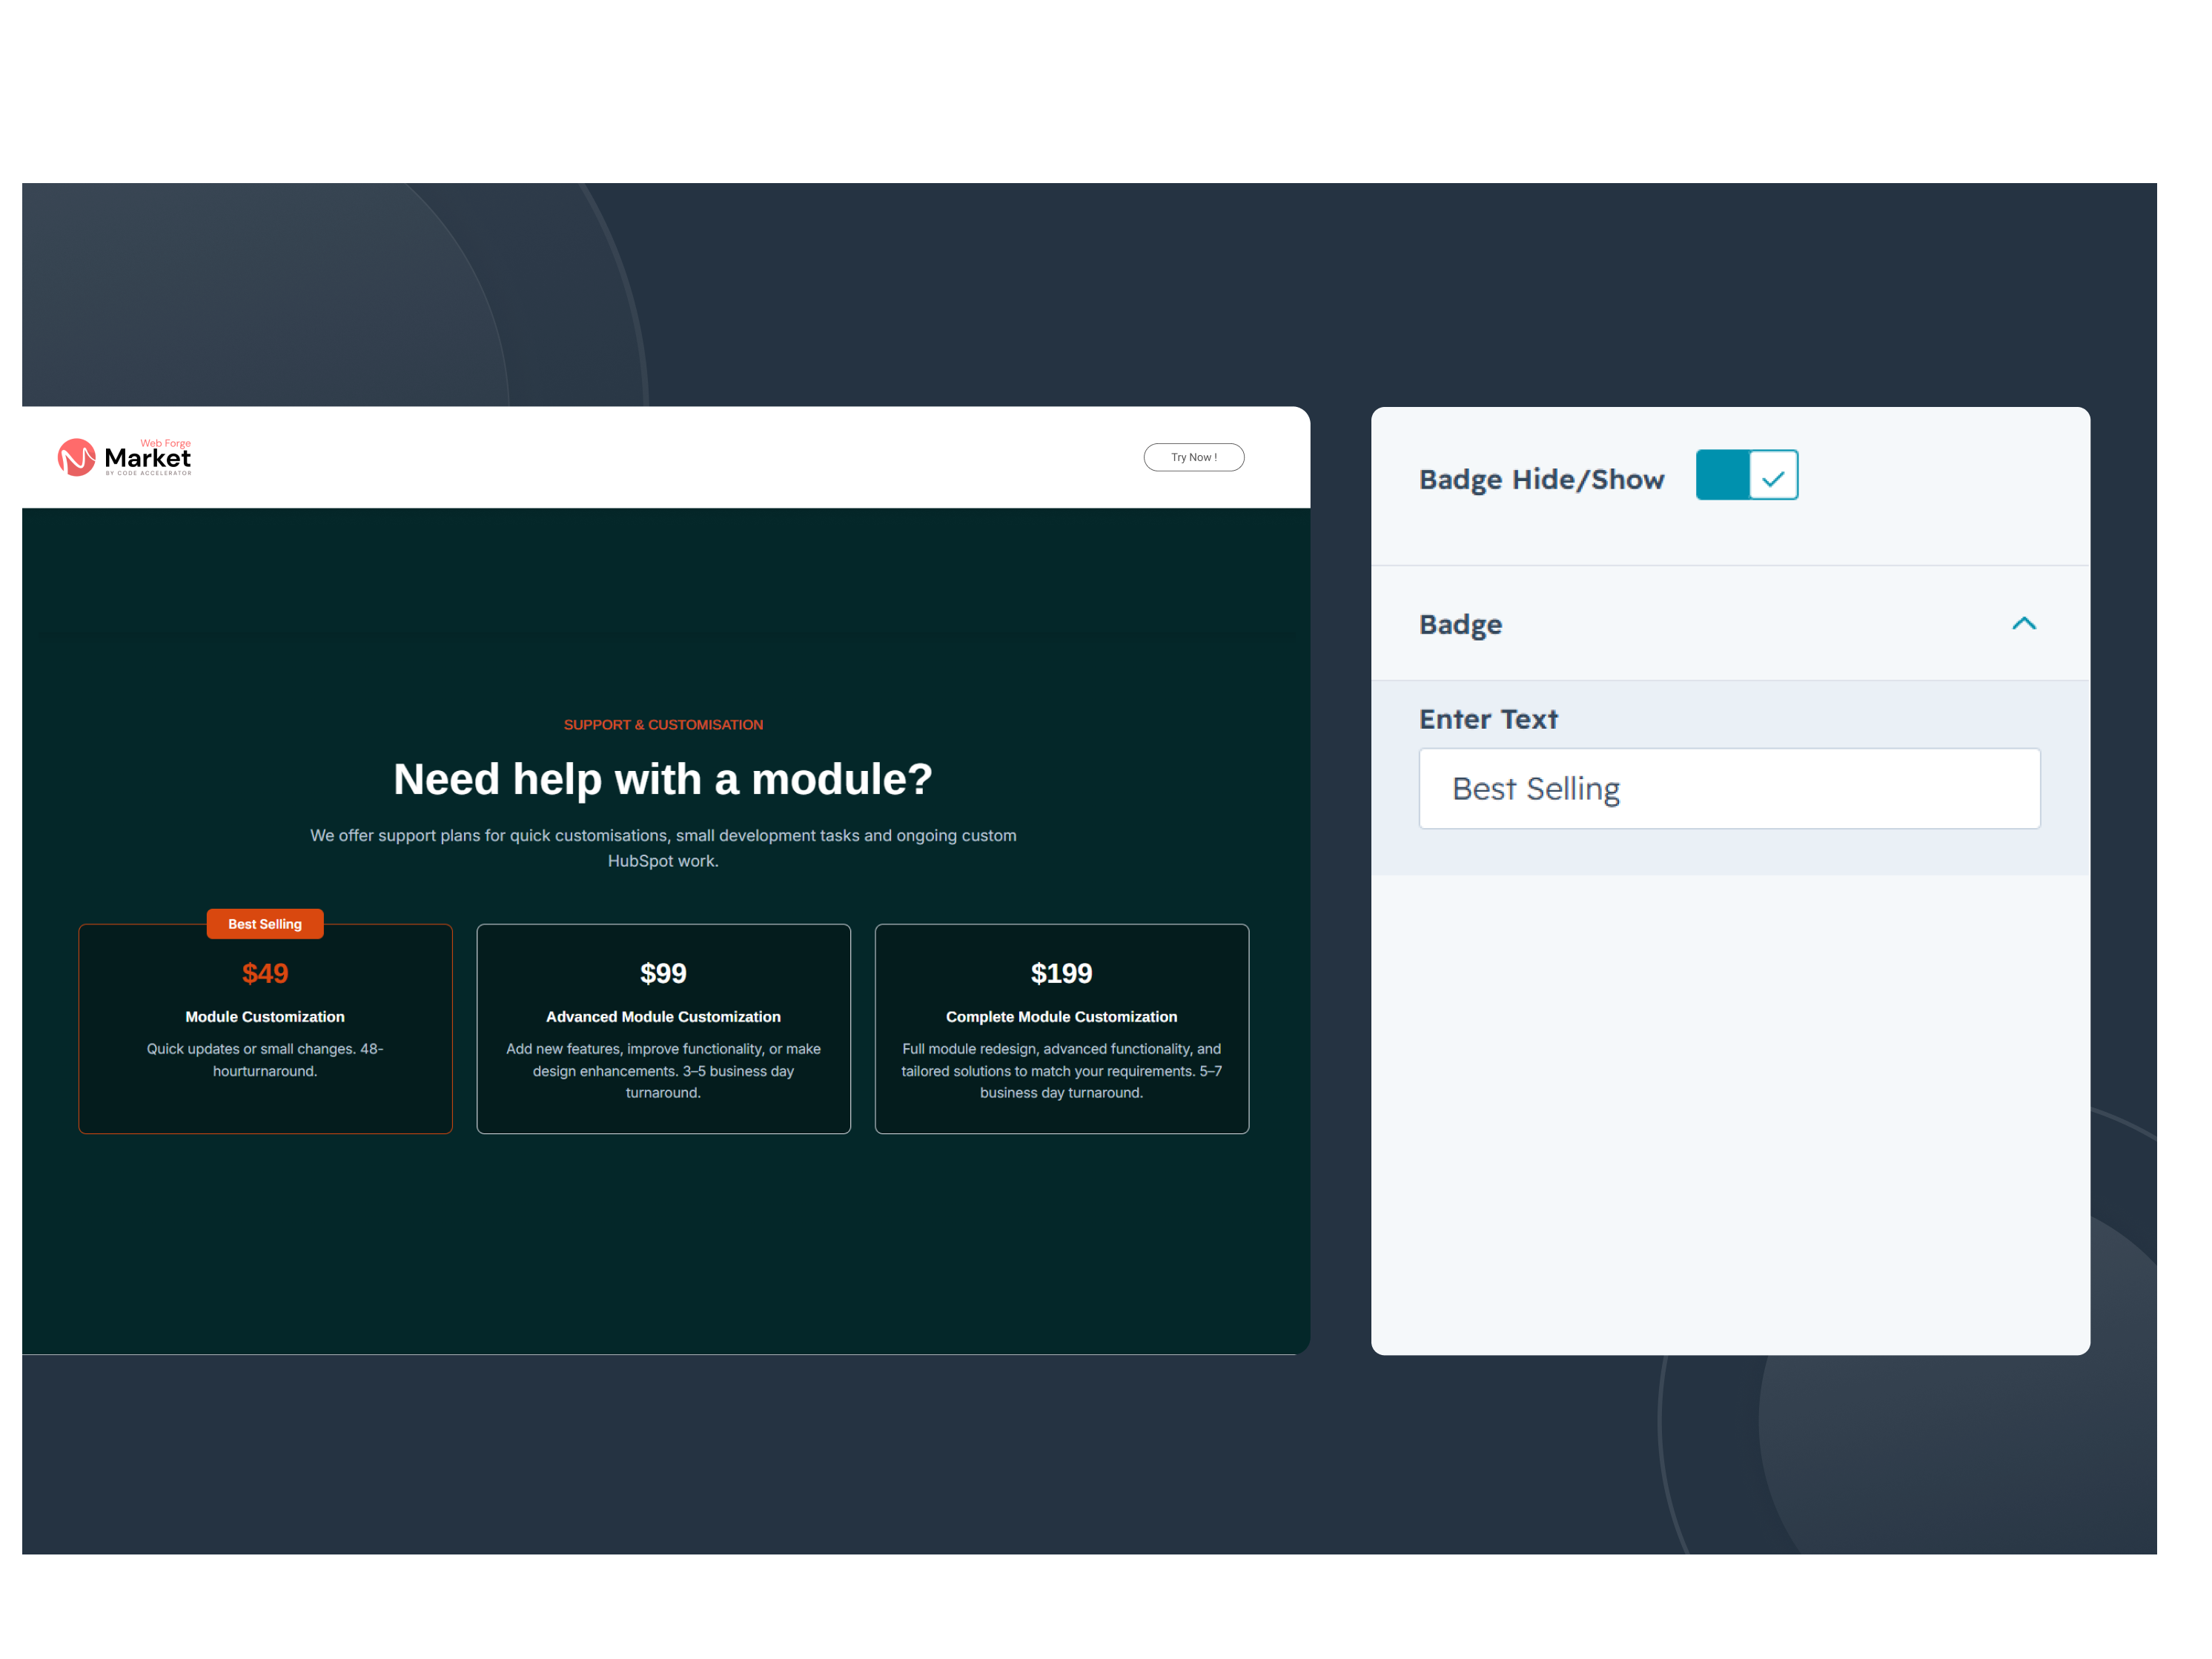This screenshot has width=2212, height=1659.
Task: Click the Web Forge Market logo
Action: 124,457
